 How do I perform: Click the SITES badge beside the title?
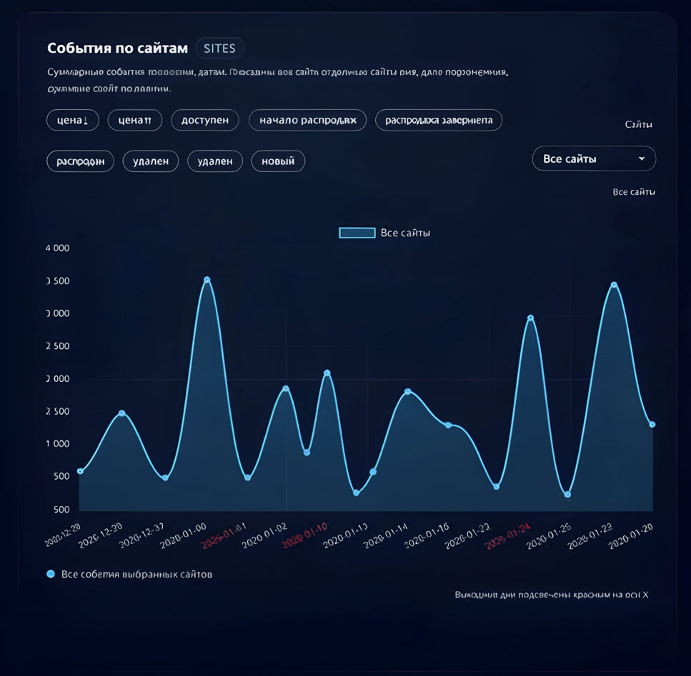coord(219,48)
